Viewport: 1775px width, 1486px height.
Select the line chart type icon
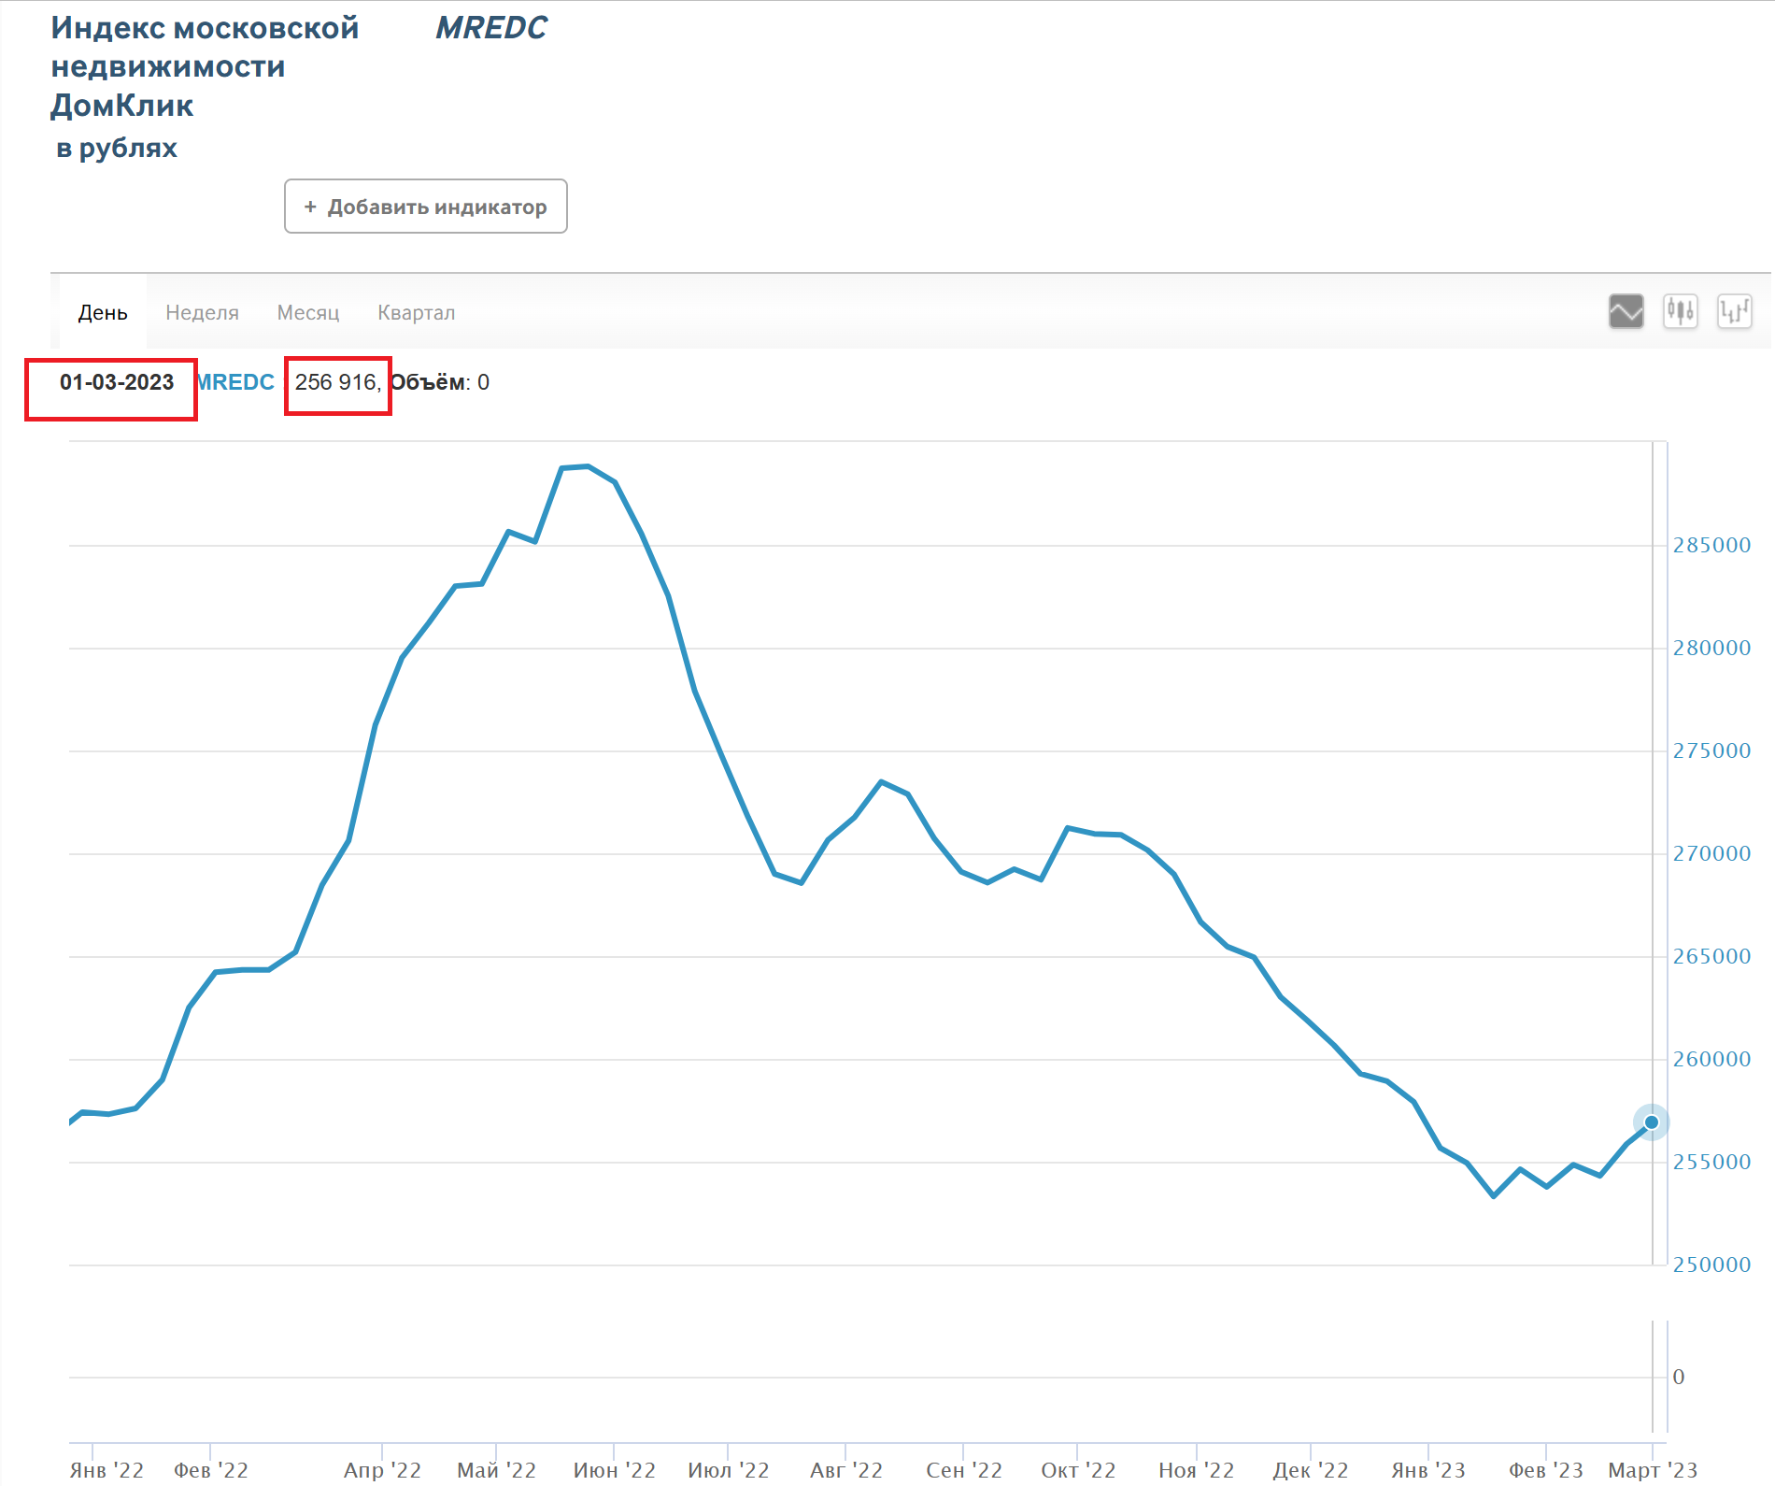tap(1626, 311)
